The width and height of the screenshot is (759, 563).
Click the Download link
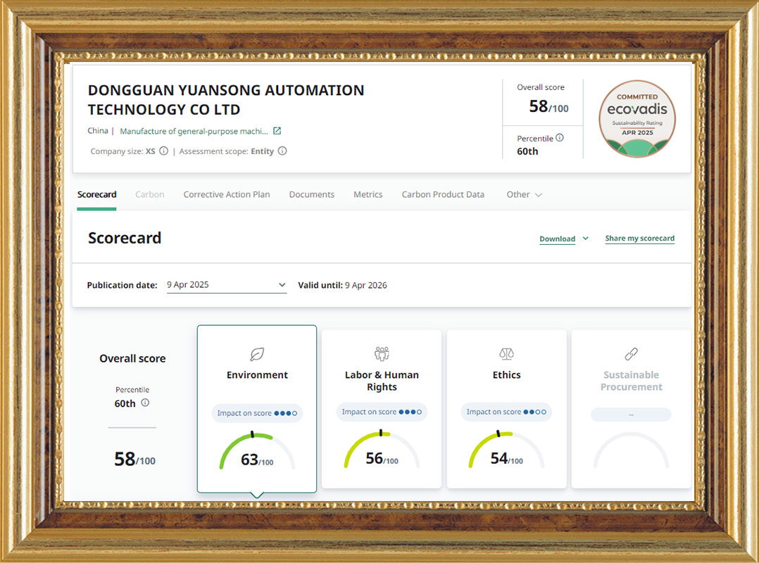click(x=557, y=239)
